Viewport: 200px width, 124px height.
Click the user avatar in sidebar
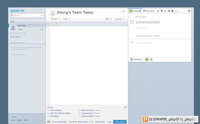[13, 28]
